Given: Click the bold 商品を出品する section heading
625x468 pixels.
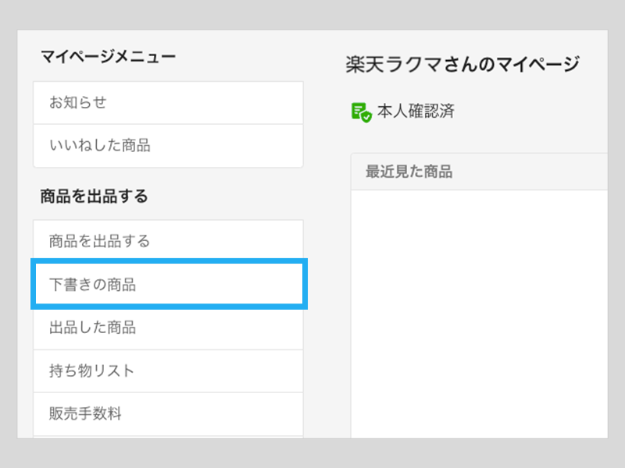Looking at the screenshot, I should (95, 197).
